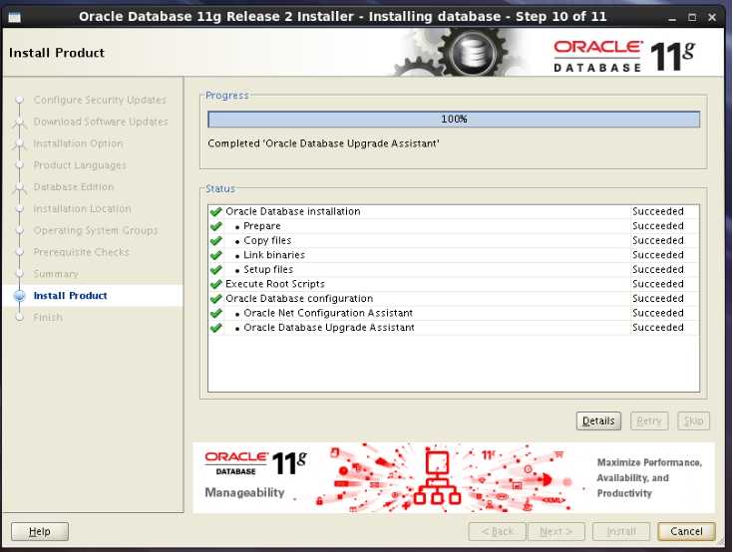The width and height of the screenshot is (733, 552).
Task: Click the 100% progress bar
Action: click(x=454, y=120)
